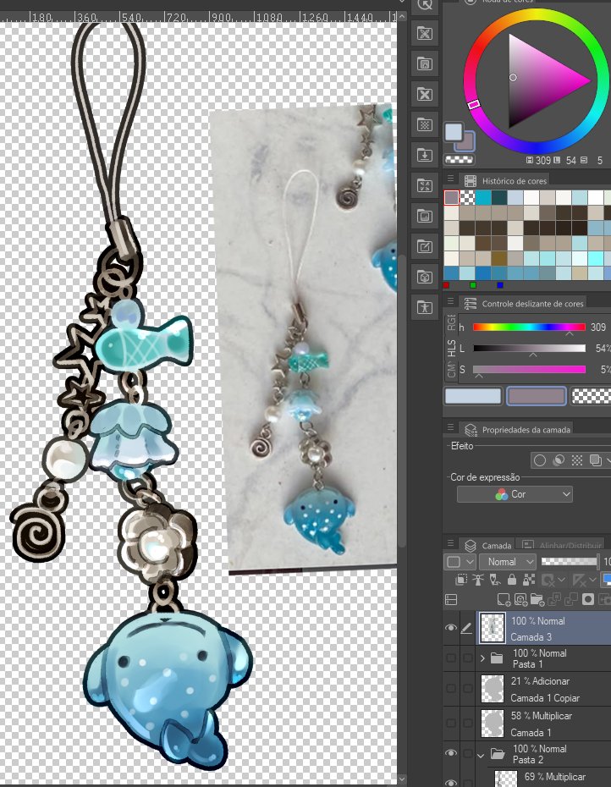
Task: Open the pose figure material folder icon
Action: point(425,307)
